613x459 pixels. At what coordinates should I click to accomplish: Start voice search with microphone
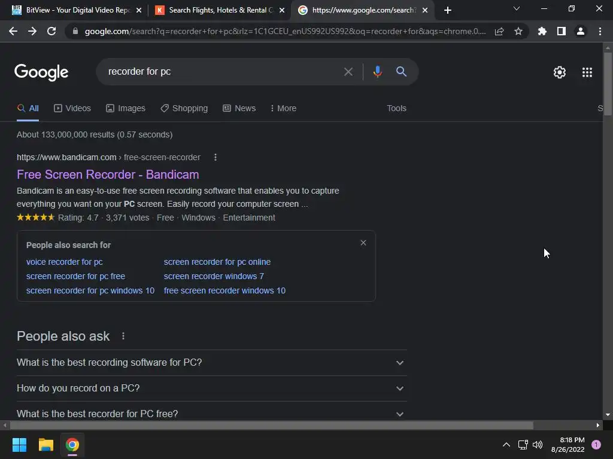tap(377, 72)
